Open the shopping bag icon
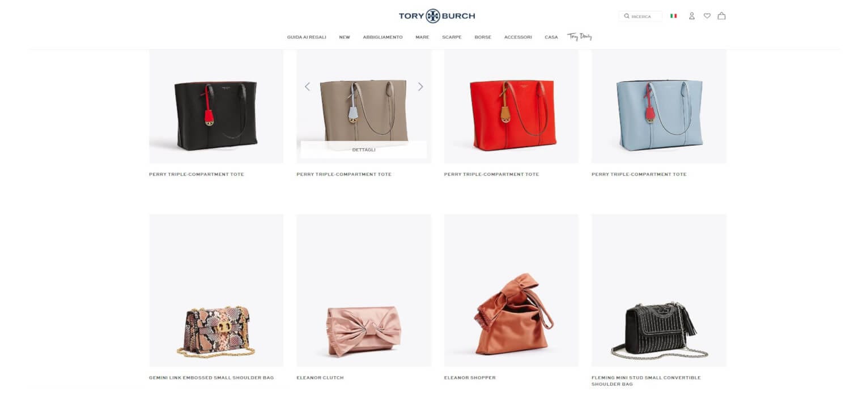Viewport: 850px width, 396px height. pos(721,16)
